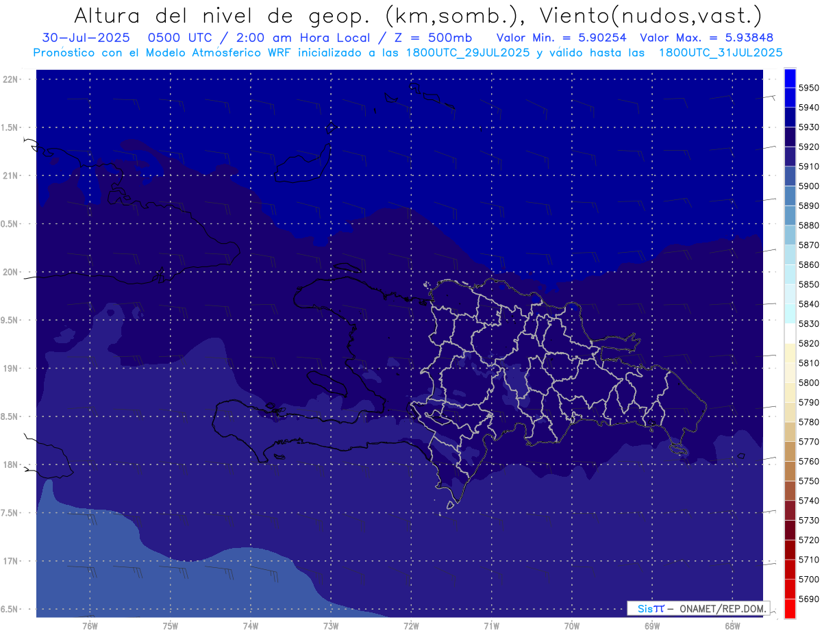The width and height of the screenshot is (822, 635).
Task: Click the 7.5N latitude label
Action: tap(10, 513)
